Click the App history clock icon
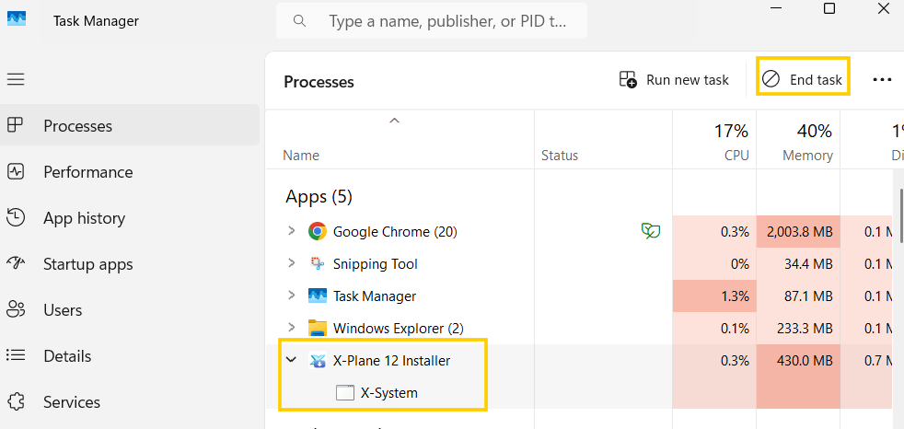The height and width of the screenshot is (429, 904). point(16,217)
